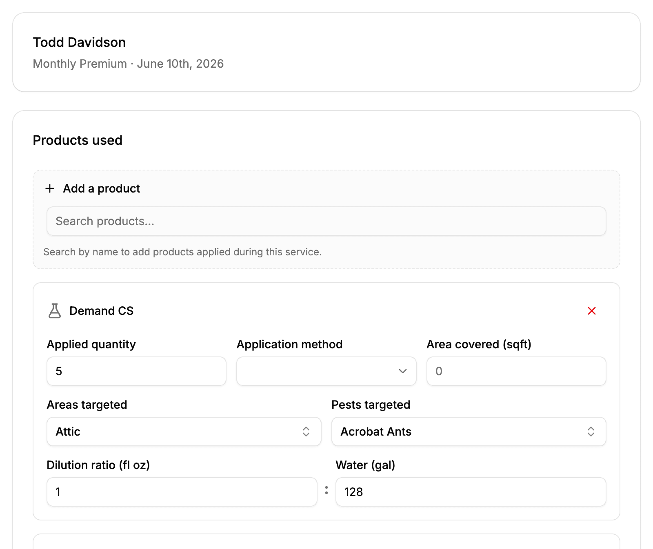Click the Water (gal) field showing 128
The height and width of the screenshot is (549, 653).
[471, 492]
